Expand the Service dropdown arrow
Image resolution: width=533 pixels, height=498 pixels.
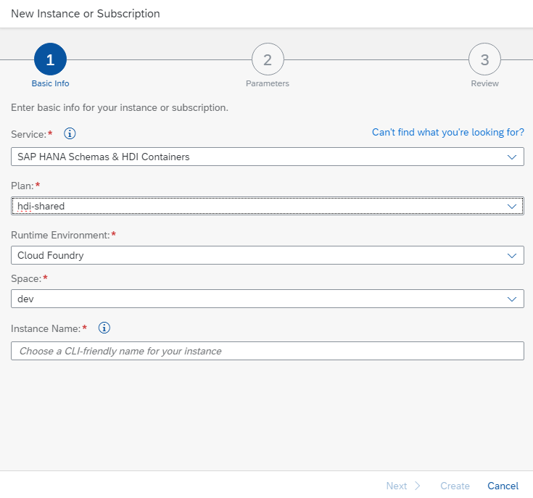click(513, 157)
